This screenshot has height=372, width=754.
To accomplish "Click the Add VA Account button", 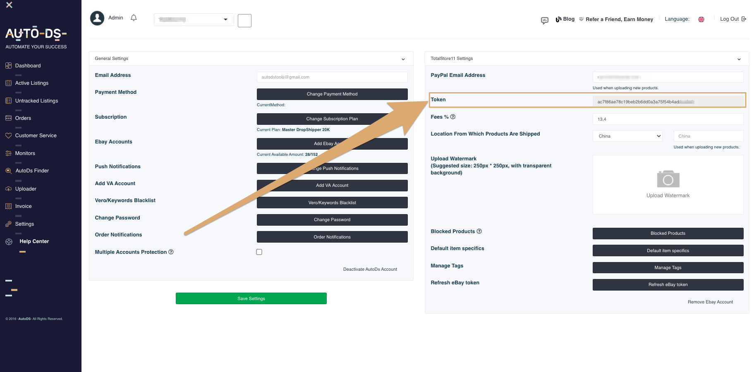I will [x=332, y=185].
